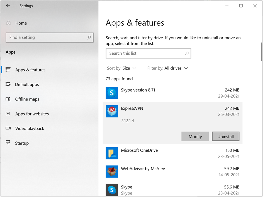Screen dimensions: 263x197
Task: Click the magnifier in Find a setting
Action: pos(89,37)
